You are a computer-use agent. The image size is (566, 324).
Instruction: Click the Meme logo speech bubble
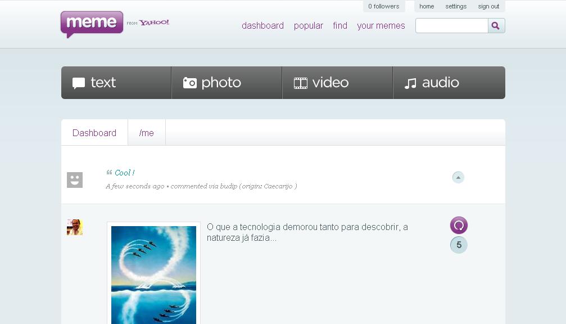click(x=92, y=24)
